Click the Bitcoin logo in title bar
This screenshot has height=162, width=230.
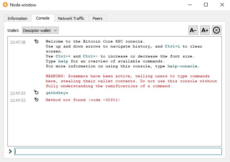click(x=5, y=5)
